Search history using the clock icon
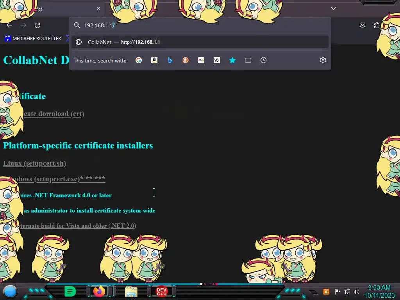 264,60
